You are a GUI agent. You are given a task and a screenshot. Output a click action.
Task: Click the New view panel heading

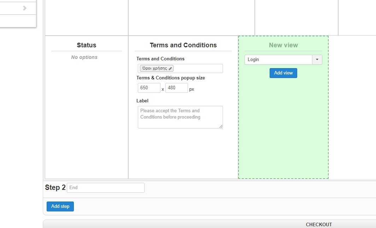point(283,45)
